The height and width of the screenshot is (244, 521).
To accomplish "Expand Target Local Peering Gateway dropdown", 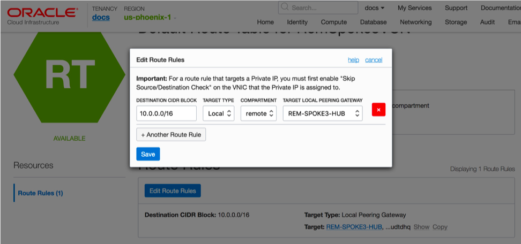I will pos(323,113).
